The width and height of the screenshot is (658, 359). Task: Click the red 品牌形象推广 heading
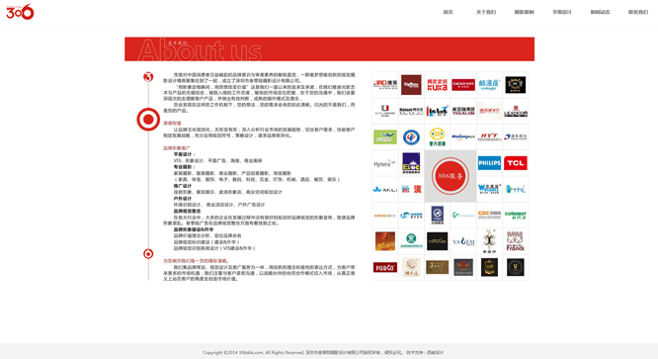click(x=176, y=147)
